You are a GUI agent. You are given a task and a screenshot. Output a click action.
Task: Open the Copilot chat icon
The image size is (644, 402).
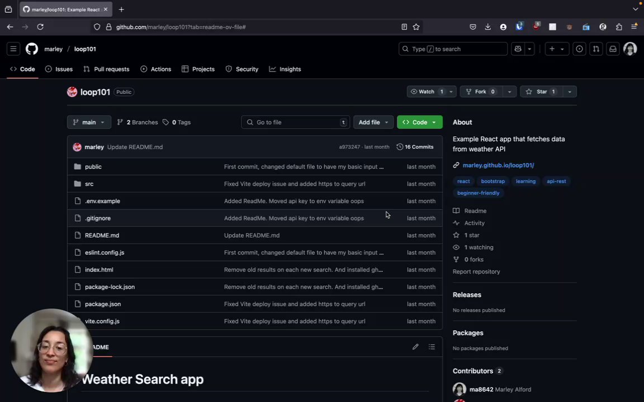(x=518, y=49)
